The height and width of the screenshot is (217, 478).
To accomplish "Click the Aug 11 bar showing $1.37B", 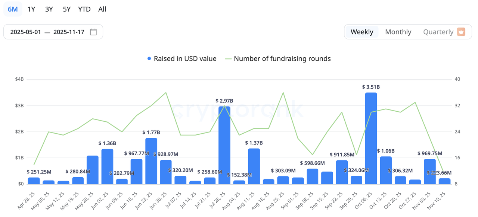I will (x=254, y=166).
